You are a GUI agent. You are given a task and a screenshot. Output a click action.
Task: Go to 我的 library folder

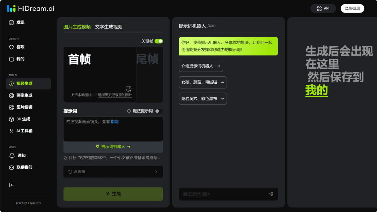click(17, 59)
